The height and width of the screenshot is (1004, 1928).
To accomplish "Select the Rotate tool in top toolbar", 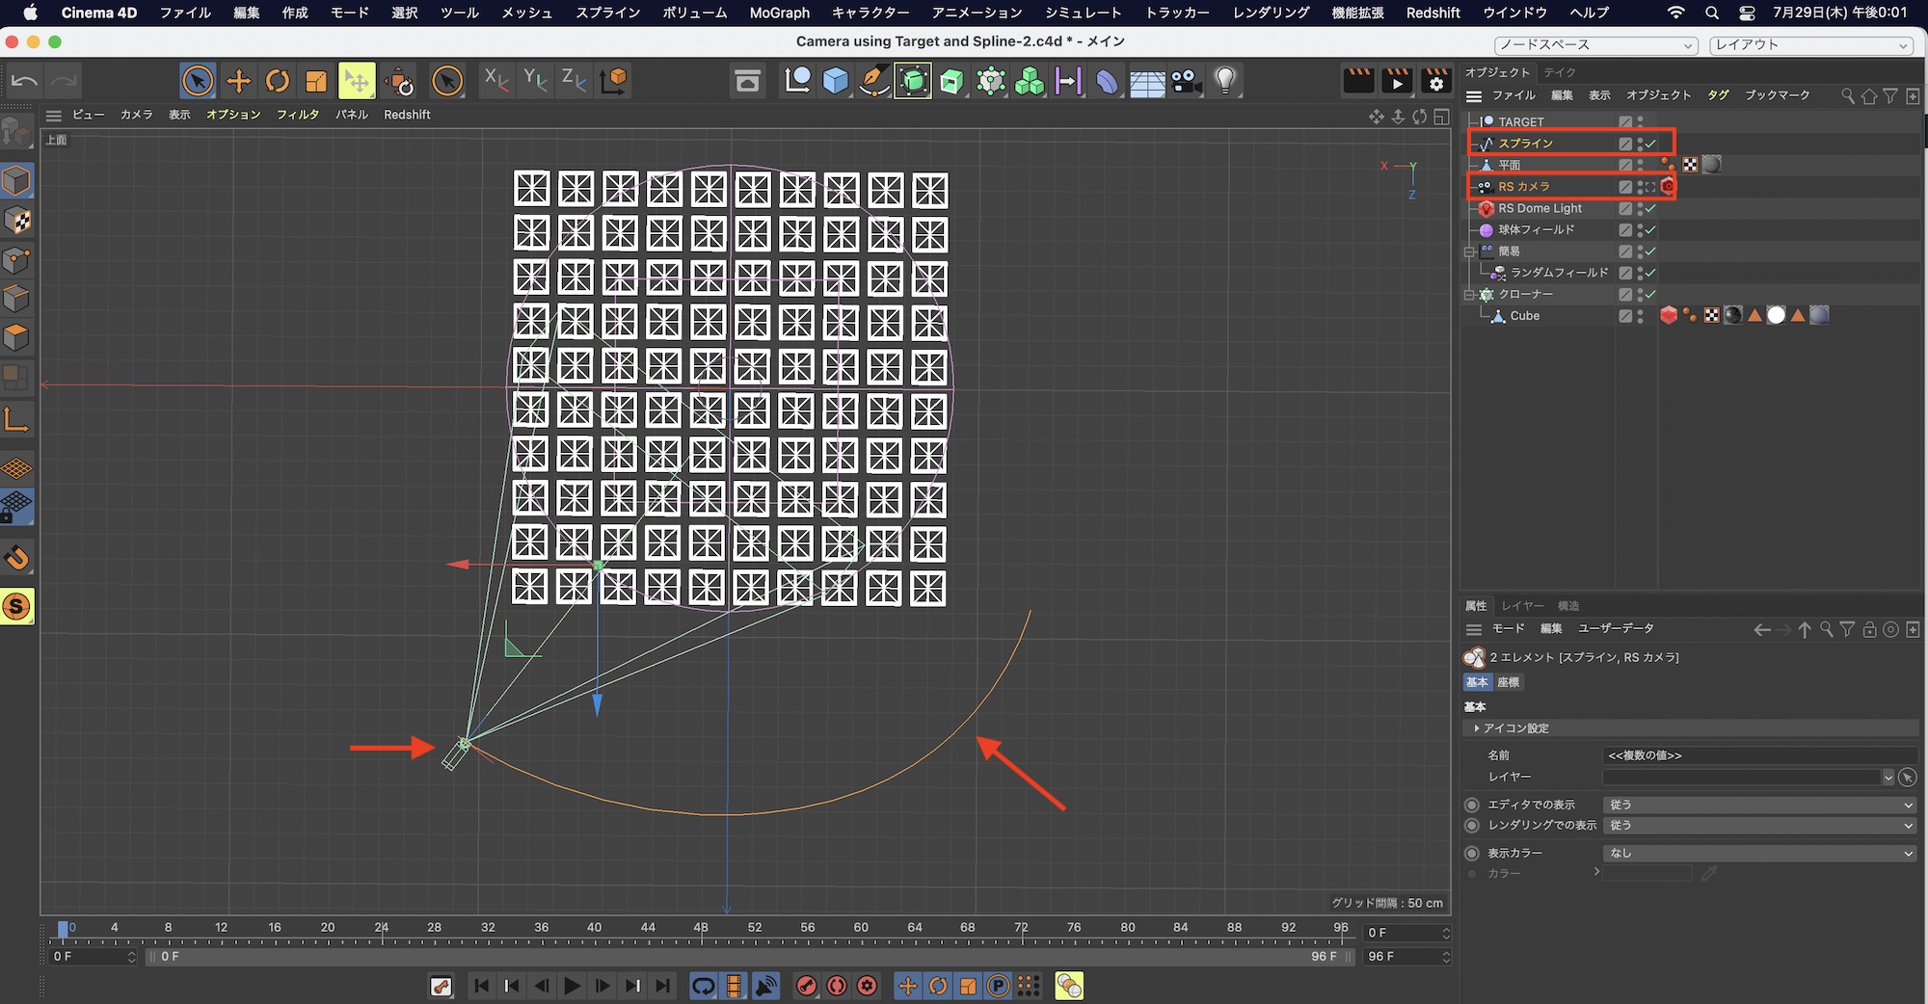I will pyautogui.click(x=278, y=81).
